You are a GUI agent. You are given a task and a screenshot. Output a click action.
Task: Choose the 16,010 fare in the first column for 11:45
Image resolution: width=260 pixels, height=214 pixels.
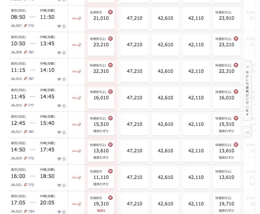pos(101,98)
